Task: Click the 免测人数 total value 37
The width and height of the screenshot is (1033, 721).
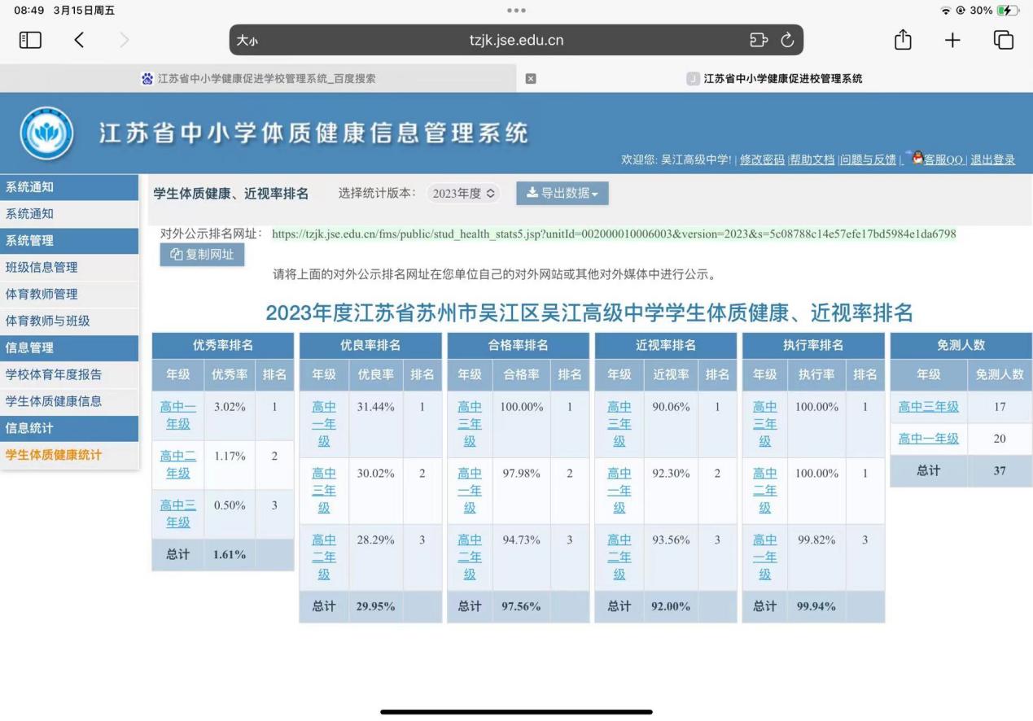Action: [x=1000, y=470]
